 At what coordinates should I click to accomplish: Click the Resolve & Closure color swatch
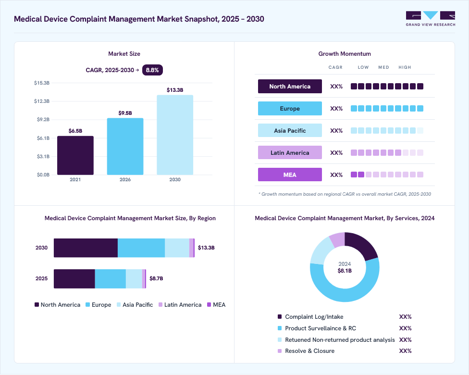click(280, 351)
